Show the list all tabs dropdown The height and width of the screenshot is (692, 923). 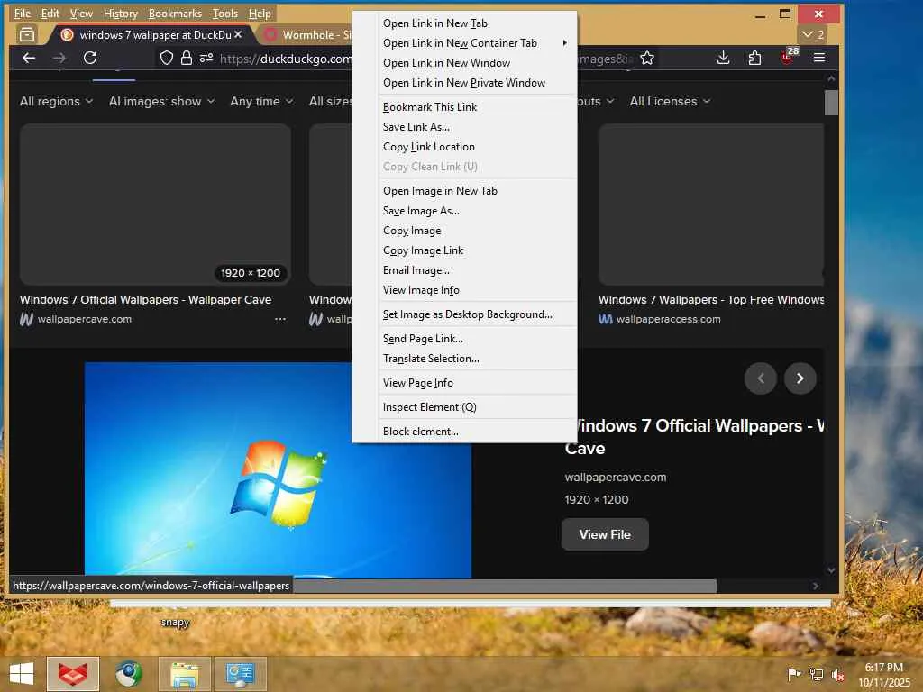[x=813, y=35]
